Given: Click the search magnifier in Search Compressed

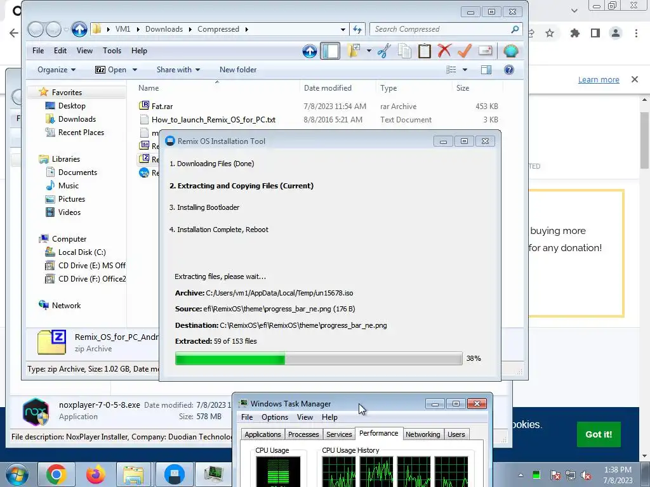Looking at the screenshot, I should [x=514, y=29].
